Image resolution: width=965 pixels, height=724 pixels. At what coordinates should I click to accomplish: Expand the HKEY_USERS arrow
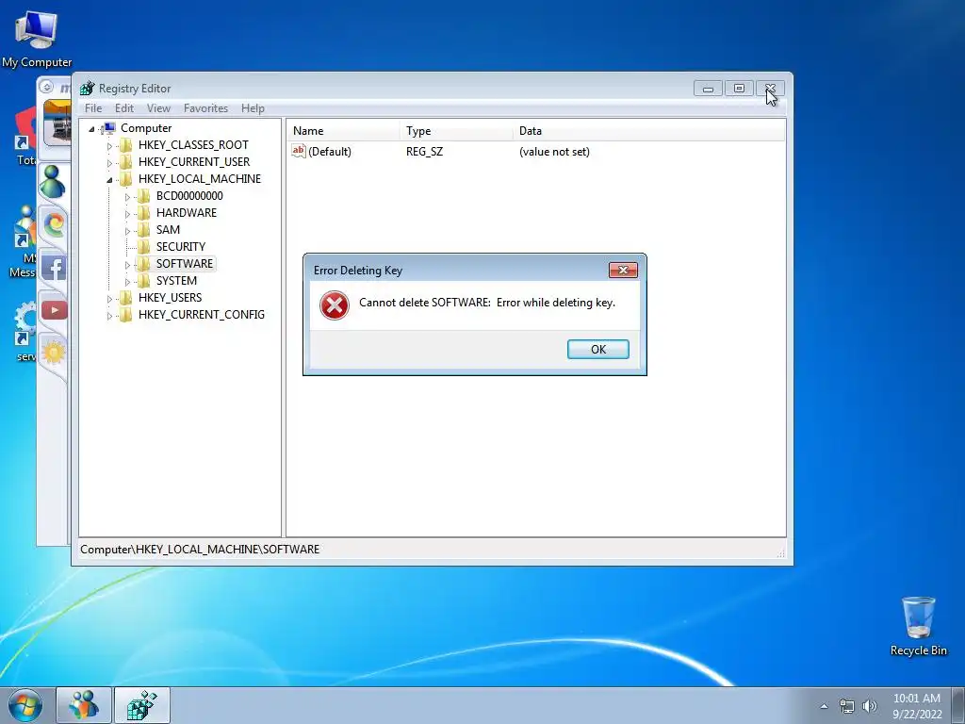coord(109,299)
